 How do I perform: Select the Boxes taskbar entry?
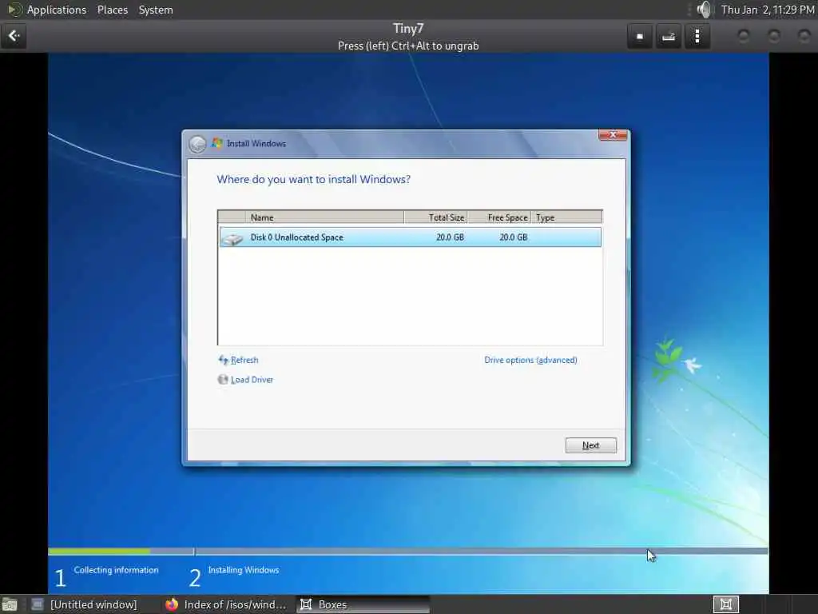(x=363, y=604)
